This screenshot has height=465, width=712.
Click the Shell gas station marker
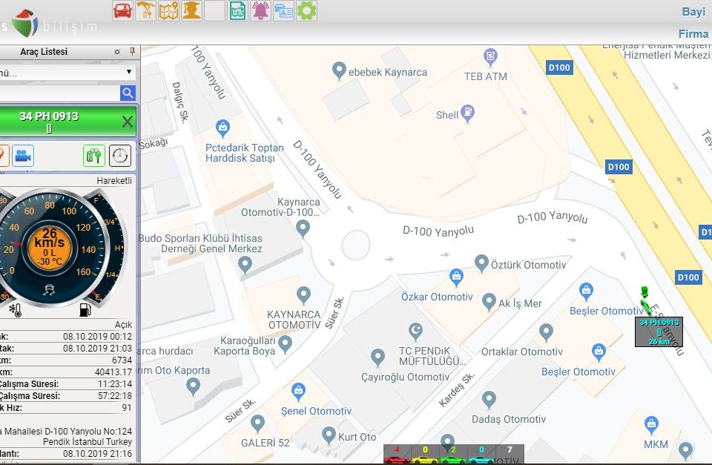[467, 113]
